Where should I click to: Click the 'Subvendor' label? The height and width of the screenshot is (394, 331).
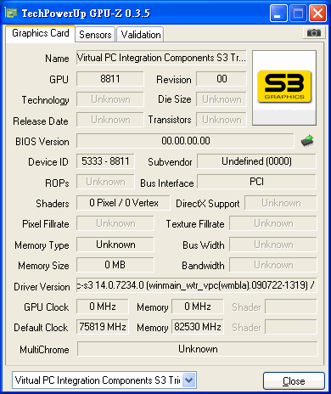click(170, 162)
